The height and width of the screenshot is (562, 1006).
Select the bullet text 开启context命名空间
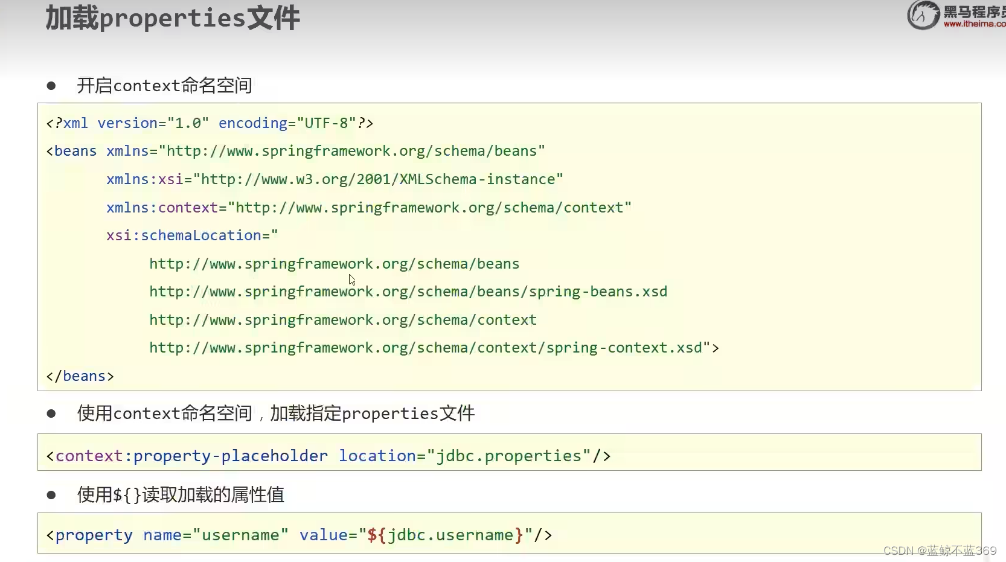click(x=164, y=86)
